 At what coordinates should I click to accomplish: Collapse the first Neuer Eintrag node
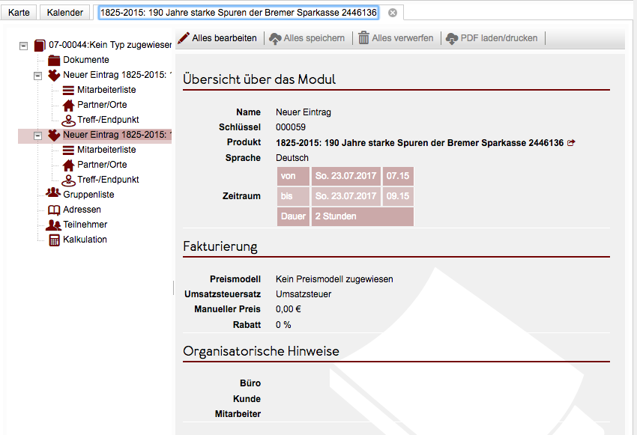pyautogui.click(x=38, y=75)
